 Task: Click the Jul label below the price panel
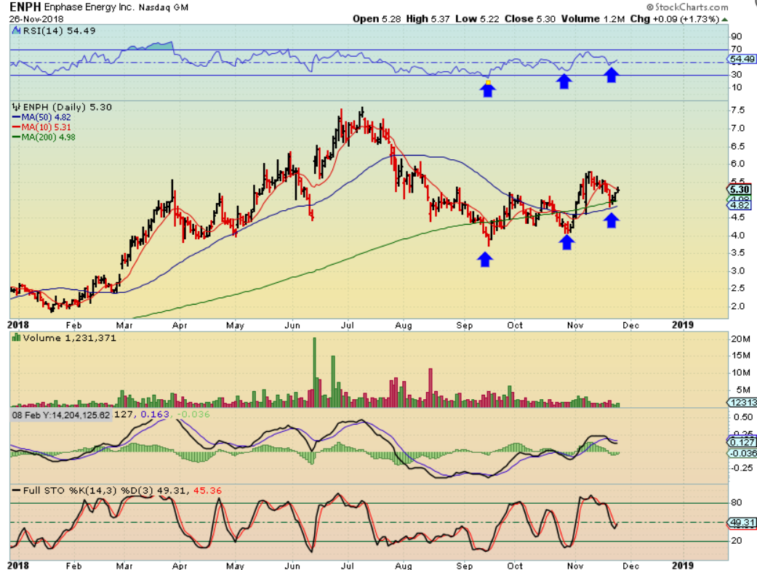(x=348, y=325)
